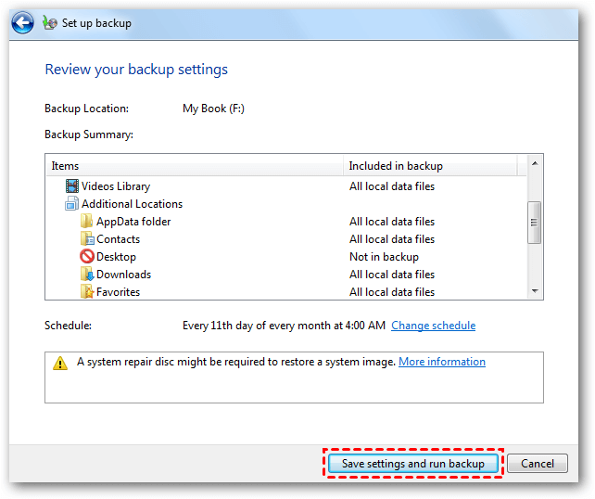Click the red not-included Desktop icon
Image resolution: width=595 pixels, height=499 pixels.
coord(87,257)
